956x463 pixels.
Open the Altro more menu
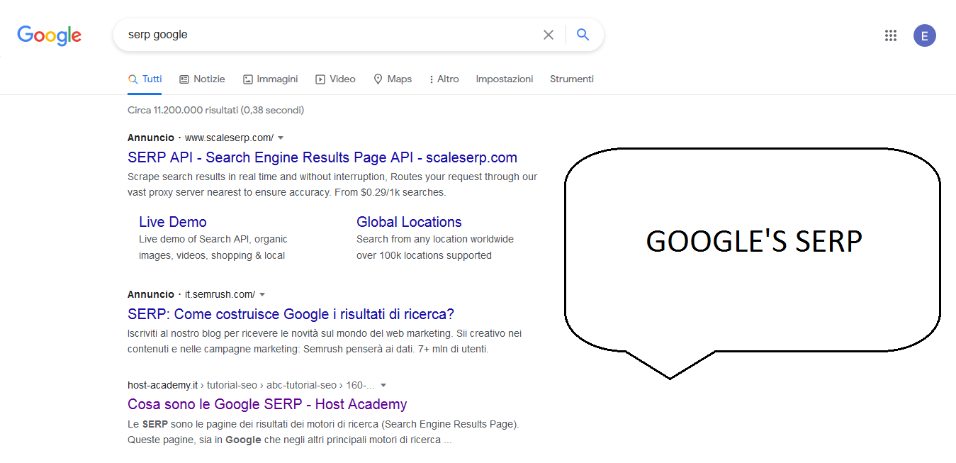click(x=444, y=79)
